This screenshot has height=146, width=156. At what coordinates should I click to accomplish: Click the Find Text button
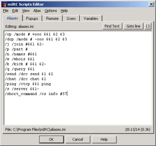pos(112,26)
